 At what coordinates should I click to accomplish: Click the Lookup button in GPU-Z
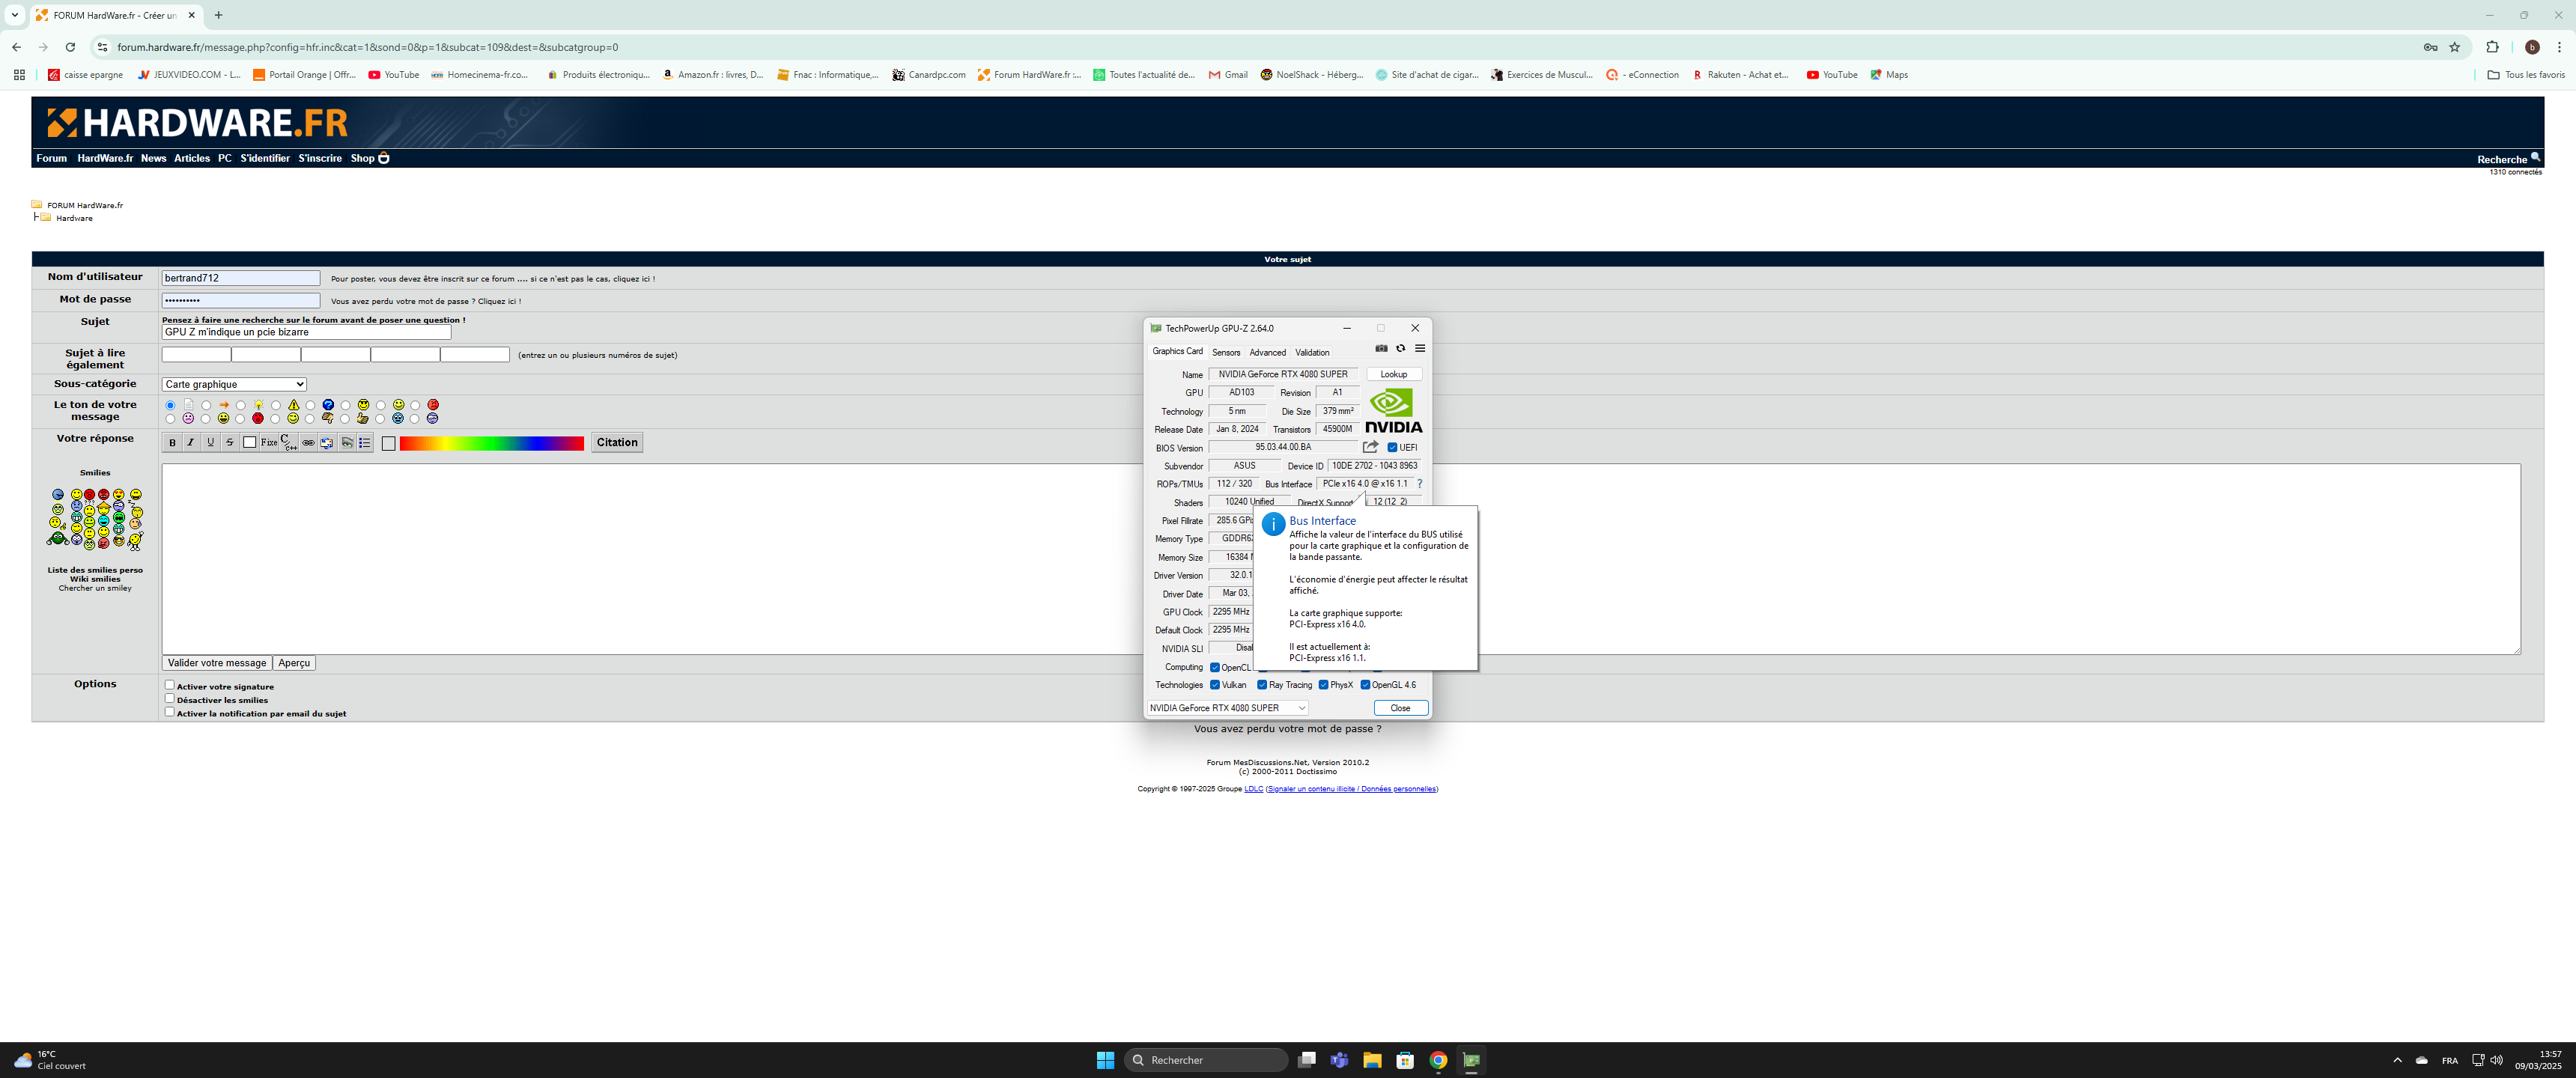pos(1393,374)
